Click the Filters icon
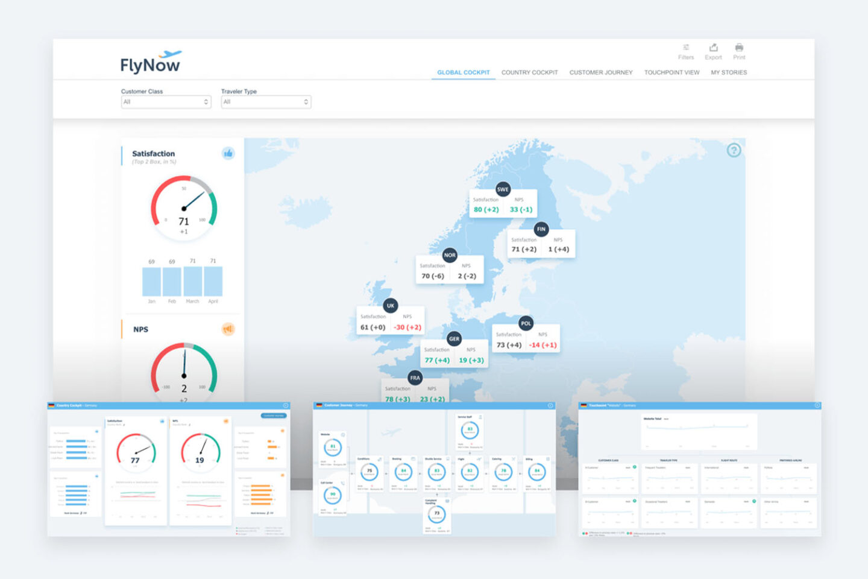The width and height of the screenshot is (868, 579). click(686, 48)
